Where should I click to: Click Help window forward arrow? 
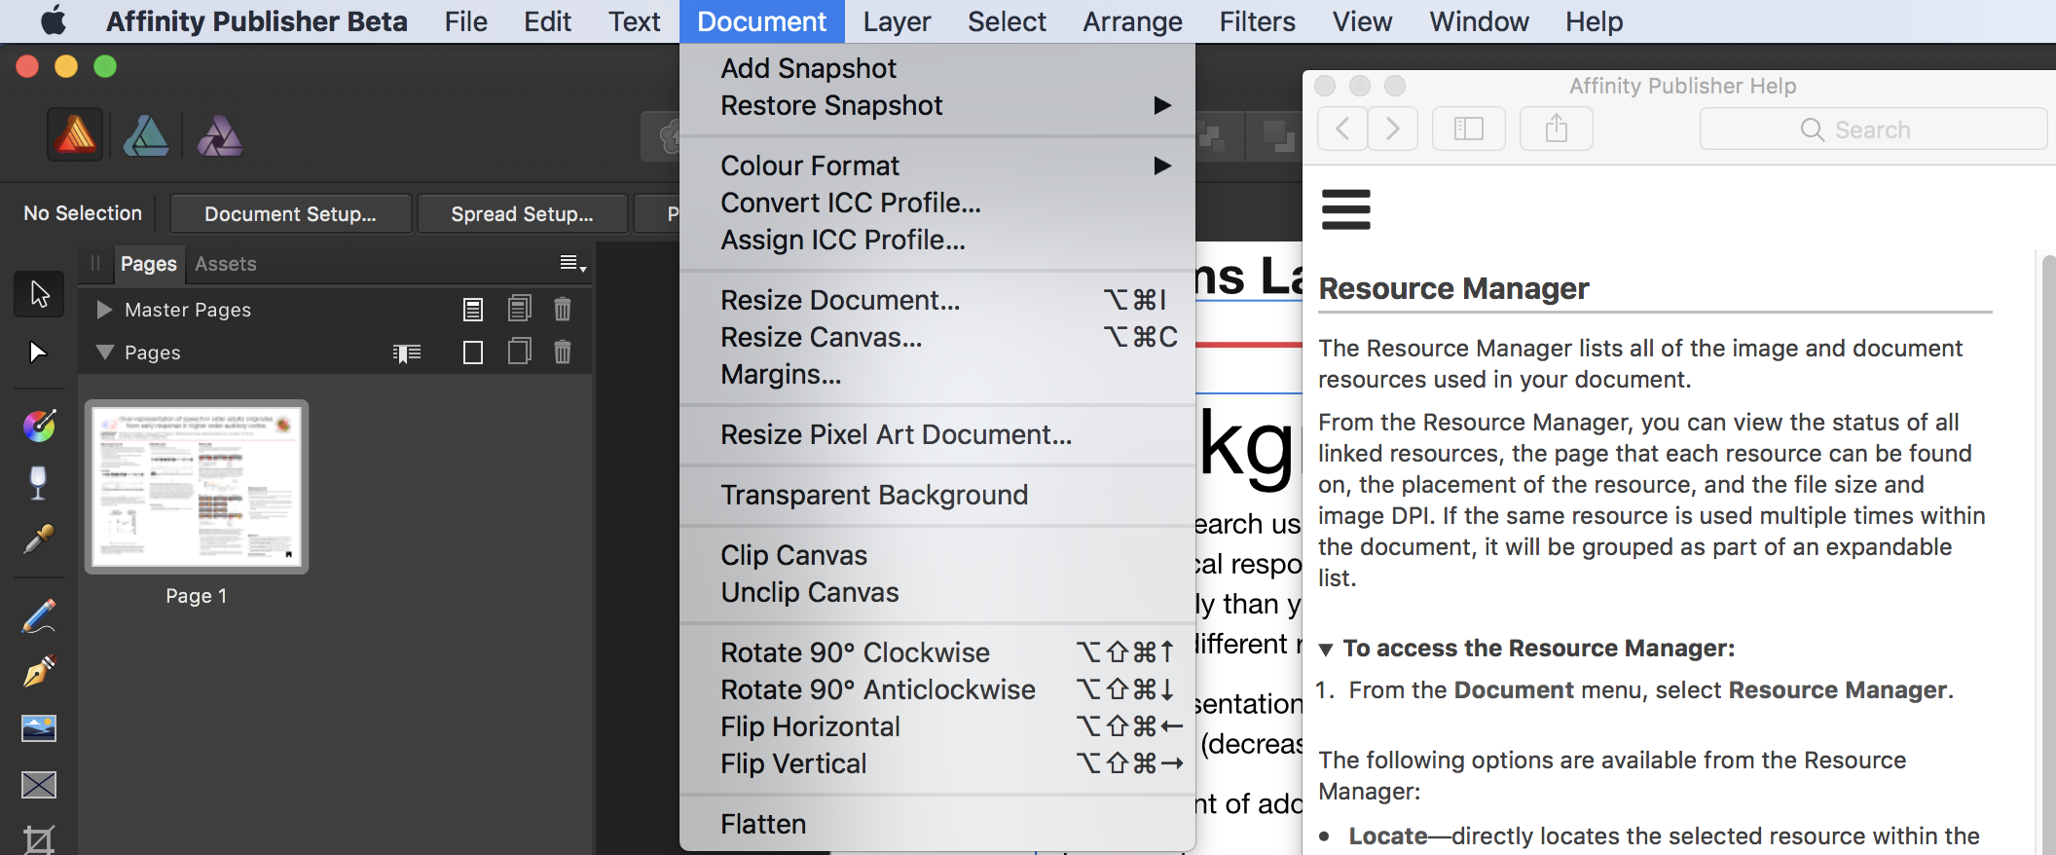pyautogui.click(x=1393, y=129)
